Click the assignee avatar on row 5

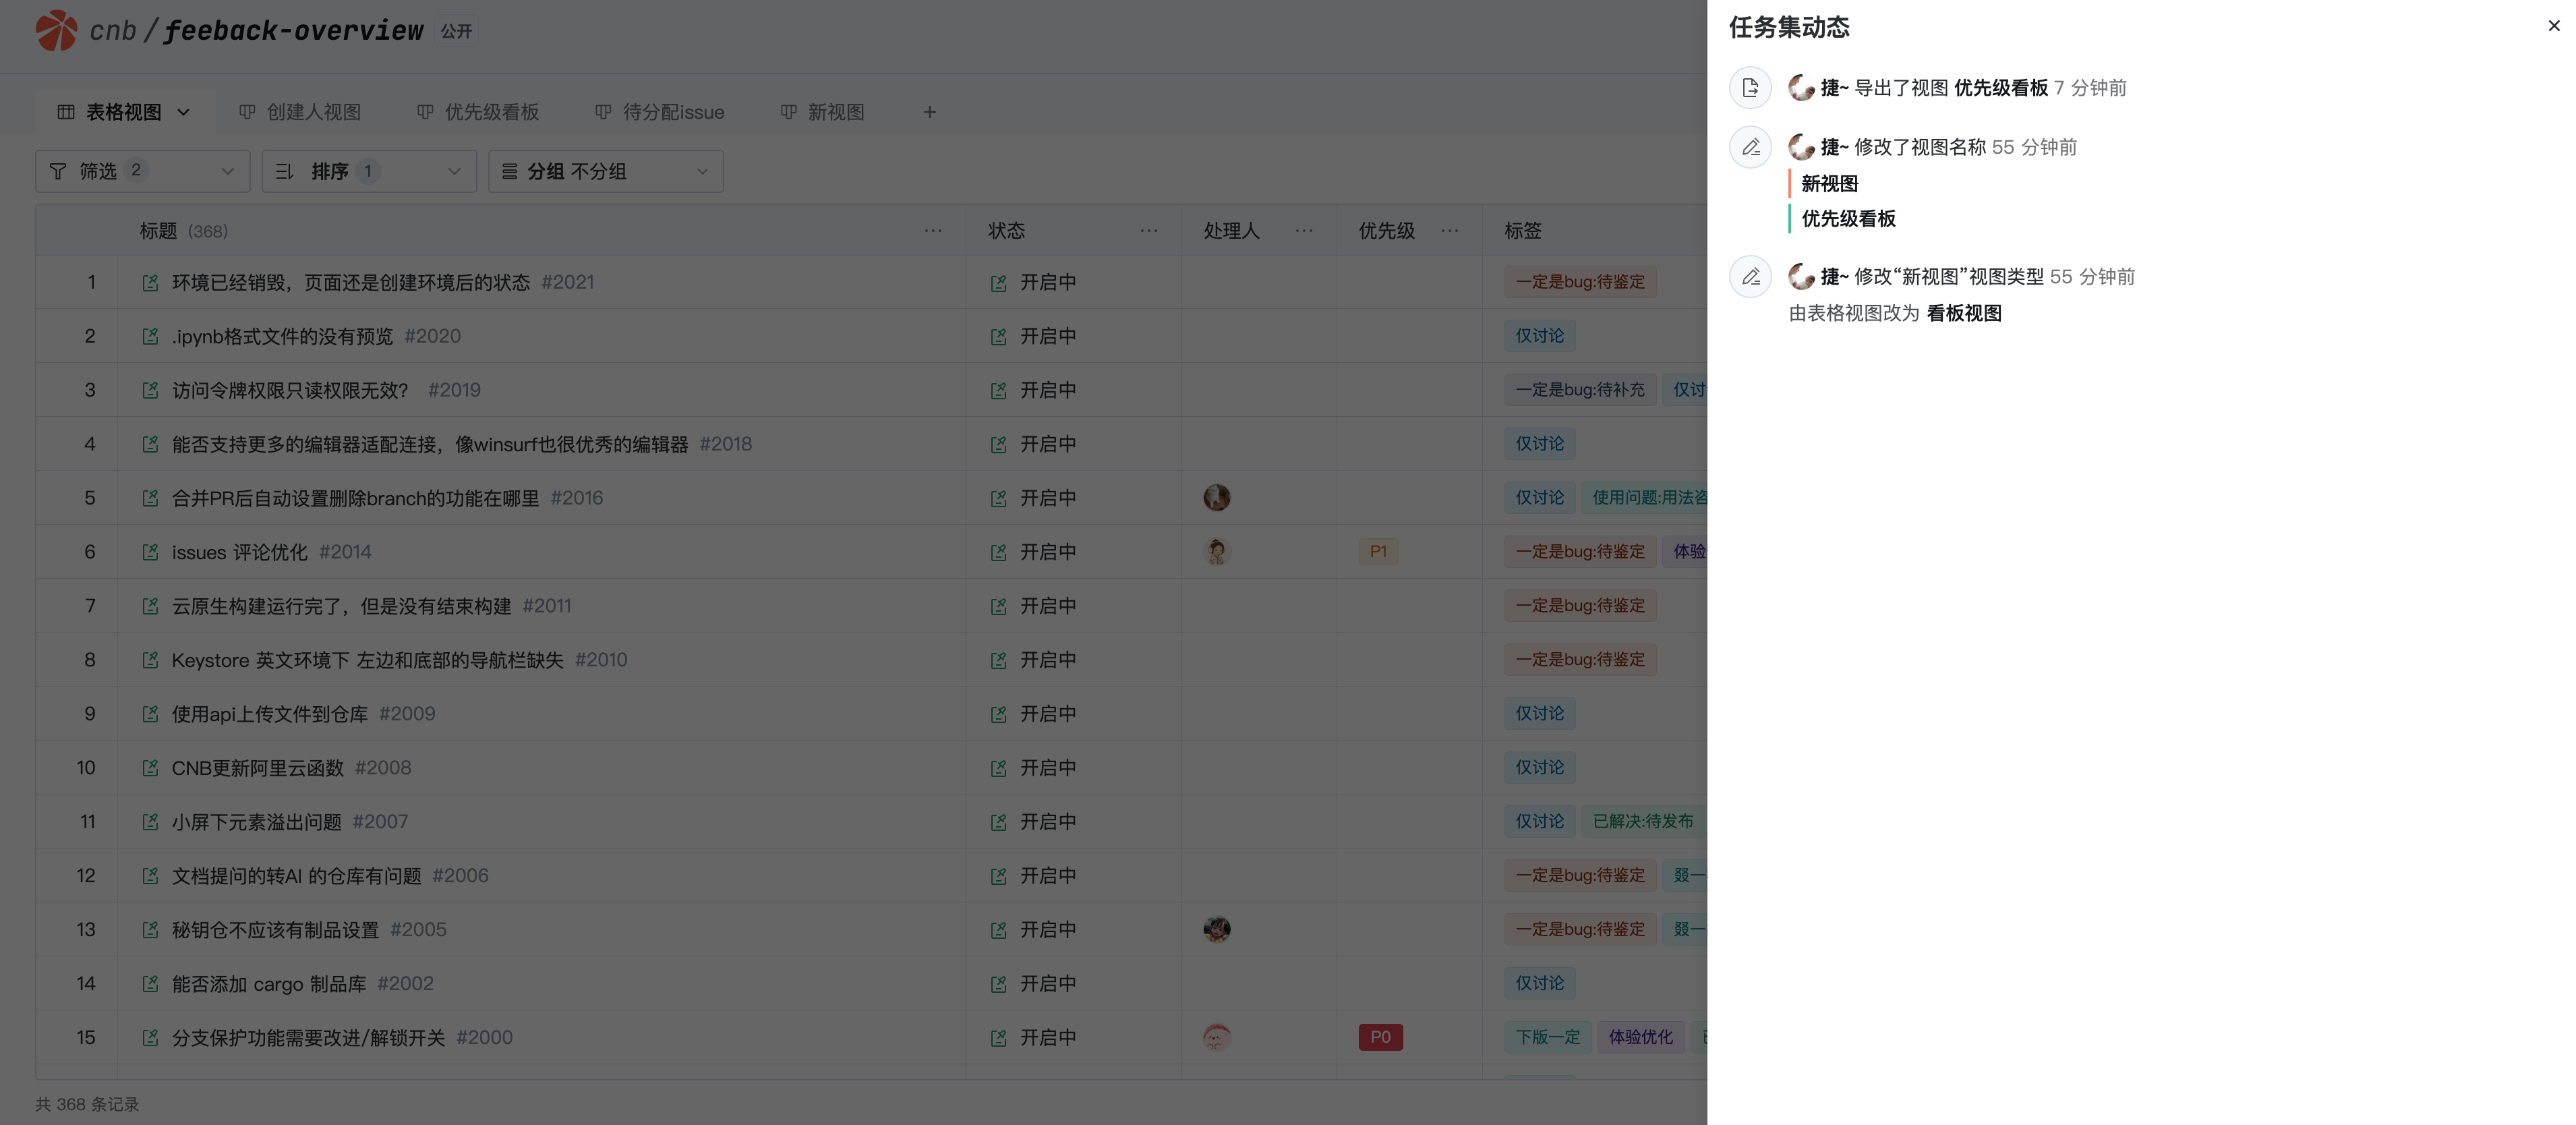click(x=1216, y=498)
